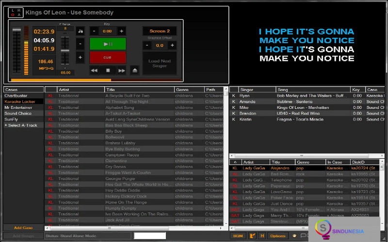The width and height of the screenshot is (388, 242).
Task: Select the SunFly case
Action: click(x=23, y=119)
